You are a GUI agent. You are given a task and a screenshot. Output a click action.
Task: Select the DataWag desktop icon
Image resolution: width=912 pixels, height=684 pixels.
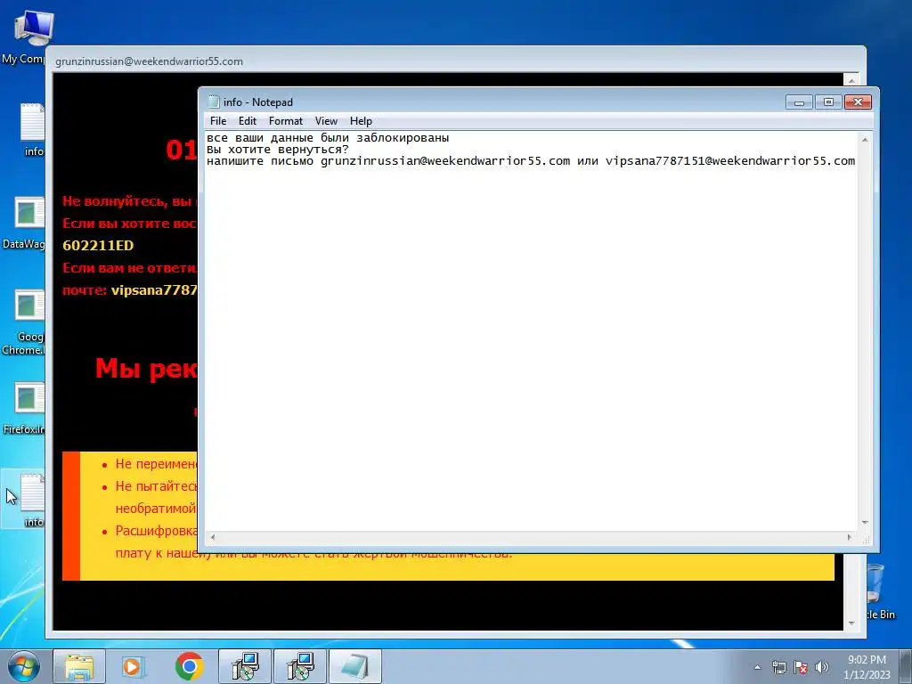[x=23, y=224]
